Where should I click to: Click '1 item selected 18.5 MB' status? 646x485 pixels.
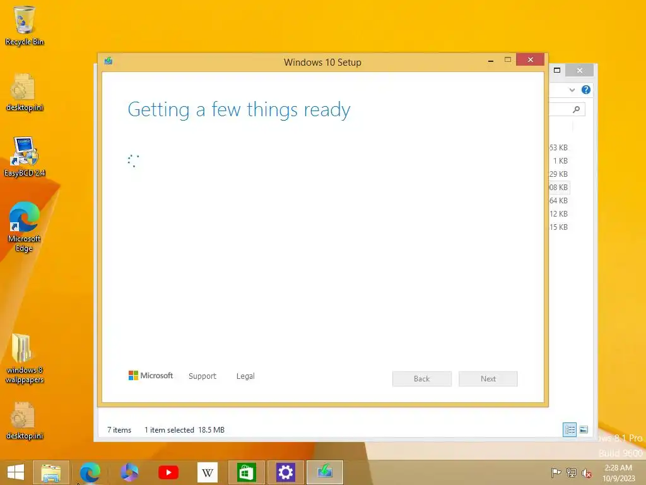coord(184,429)
